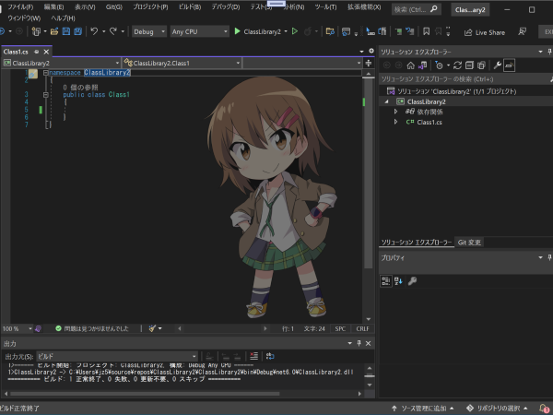Click the Find in Files folder-search icon
Screen dimensions: 553x415
tap(330, 31)
